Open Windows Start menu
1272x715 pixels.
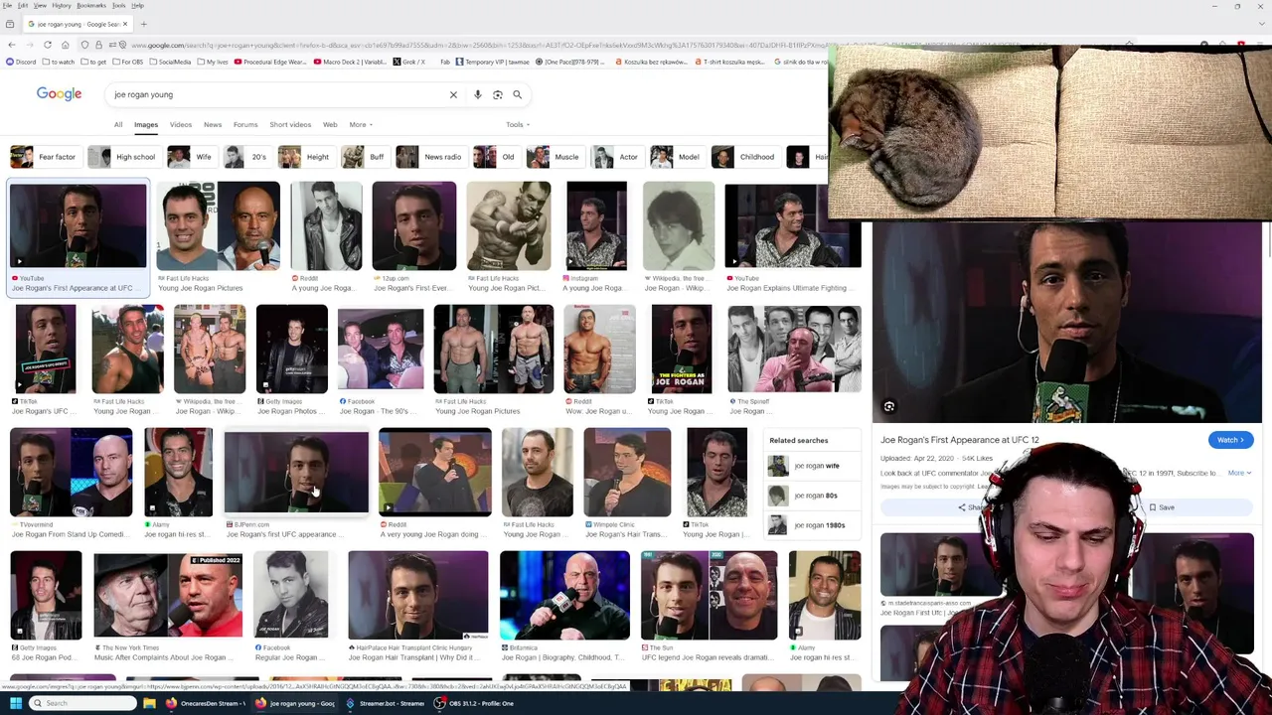tap(15, 703)
